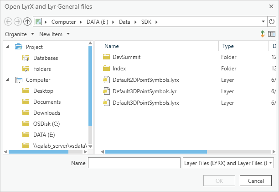Screen dimensions: 279x192
Task: Refresh the current folder contents
Action: (272, 21)
